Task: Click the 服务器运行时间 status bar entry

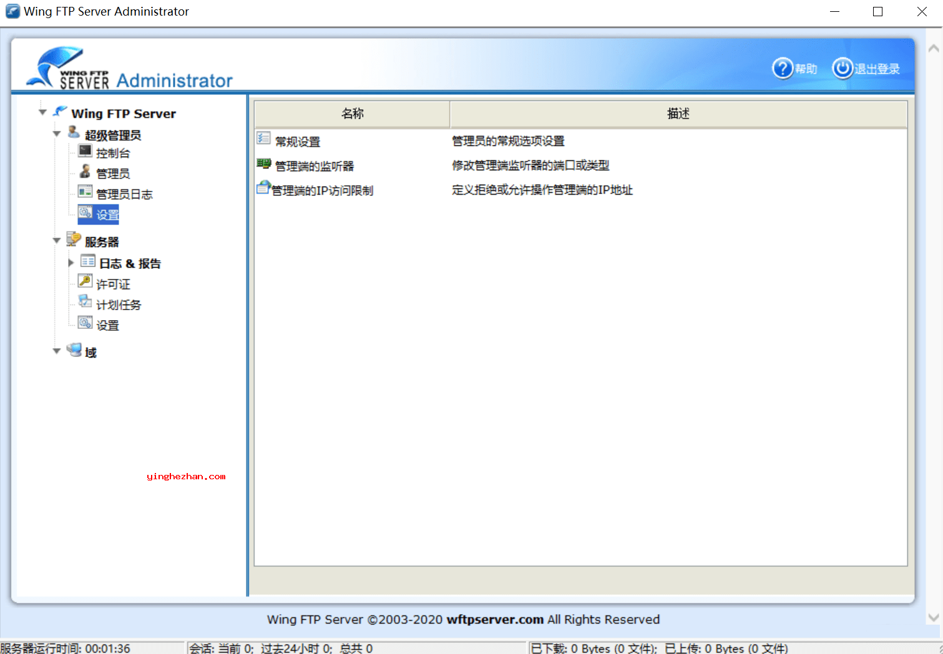Action: click(65, 648)
